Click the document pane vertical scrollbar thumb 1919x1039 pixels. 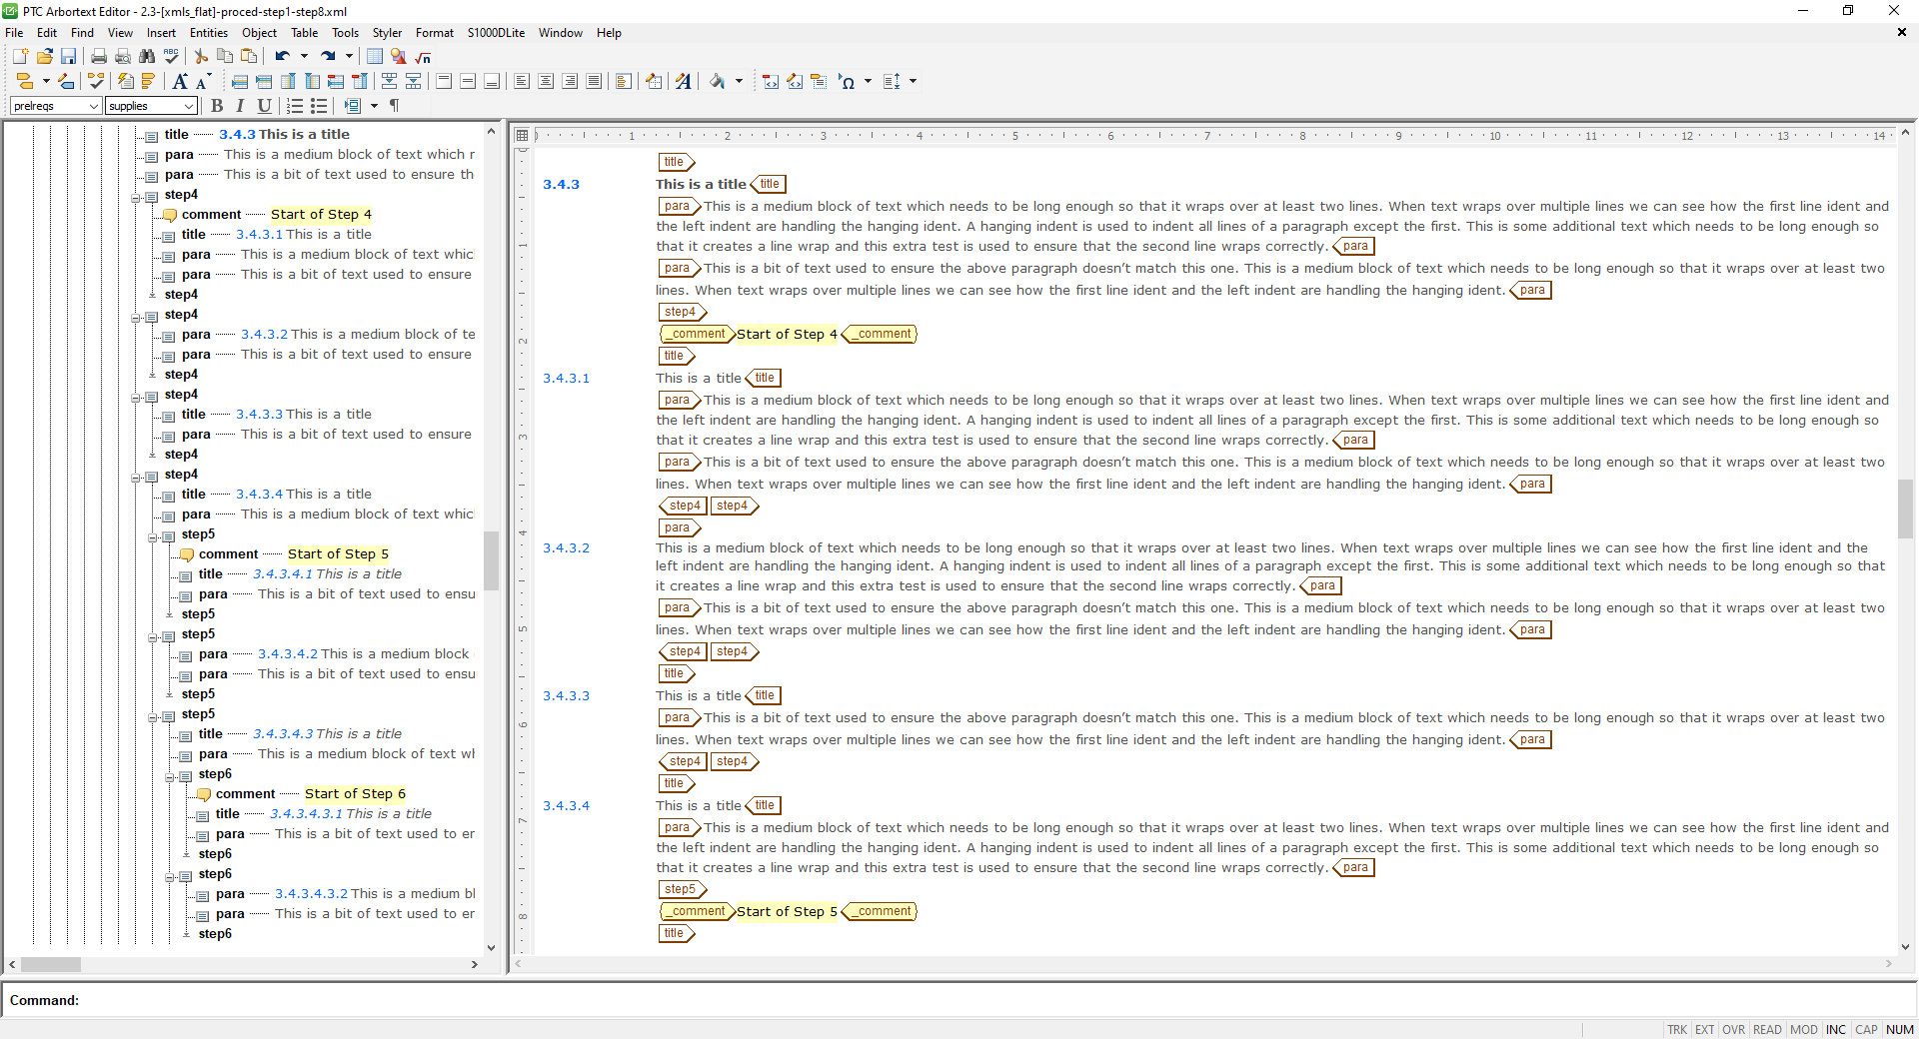click(x=1905, y=509)
